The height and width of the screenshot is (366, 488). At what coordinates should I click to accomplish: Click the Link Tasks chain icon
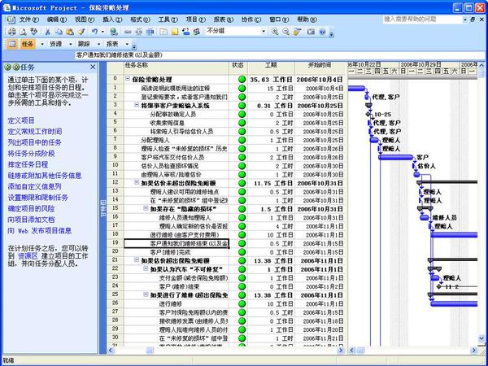(x=128, y=32)
